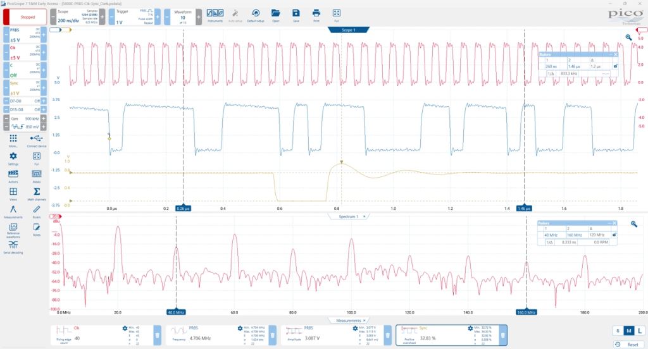This screenshot has height=349, width=648.
Task: Open channel C Off settings
Action: coord(25,71)
